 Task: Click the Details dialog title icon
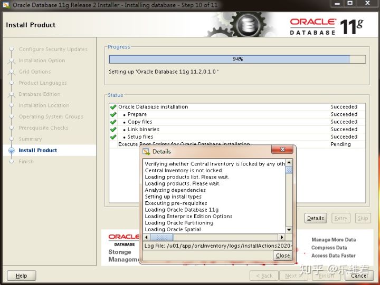[146, 151]
